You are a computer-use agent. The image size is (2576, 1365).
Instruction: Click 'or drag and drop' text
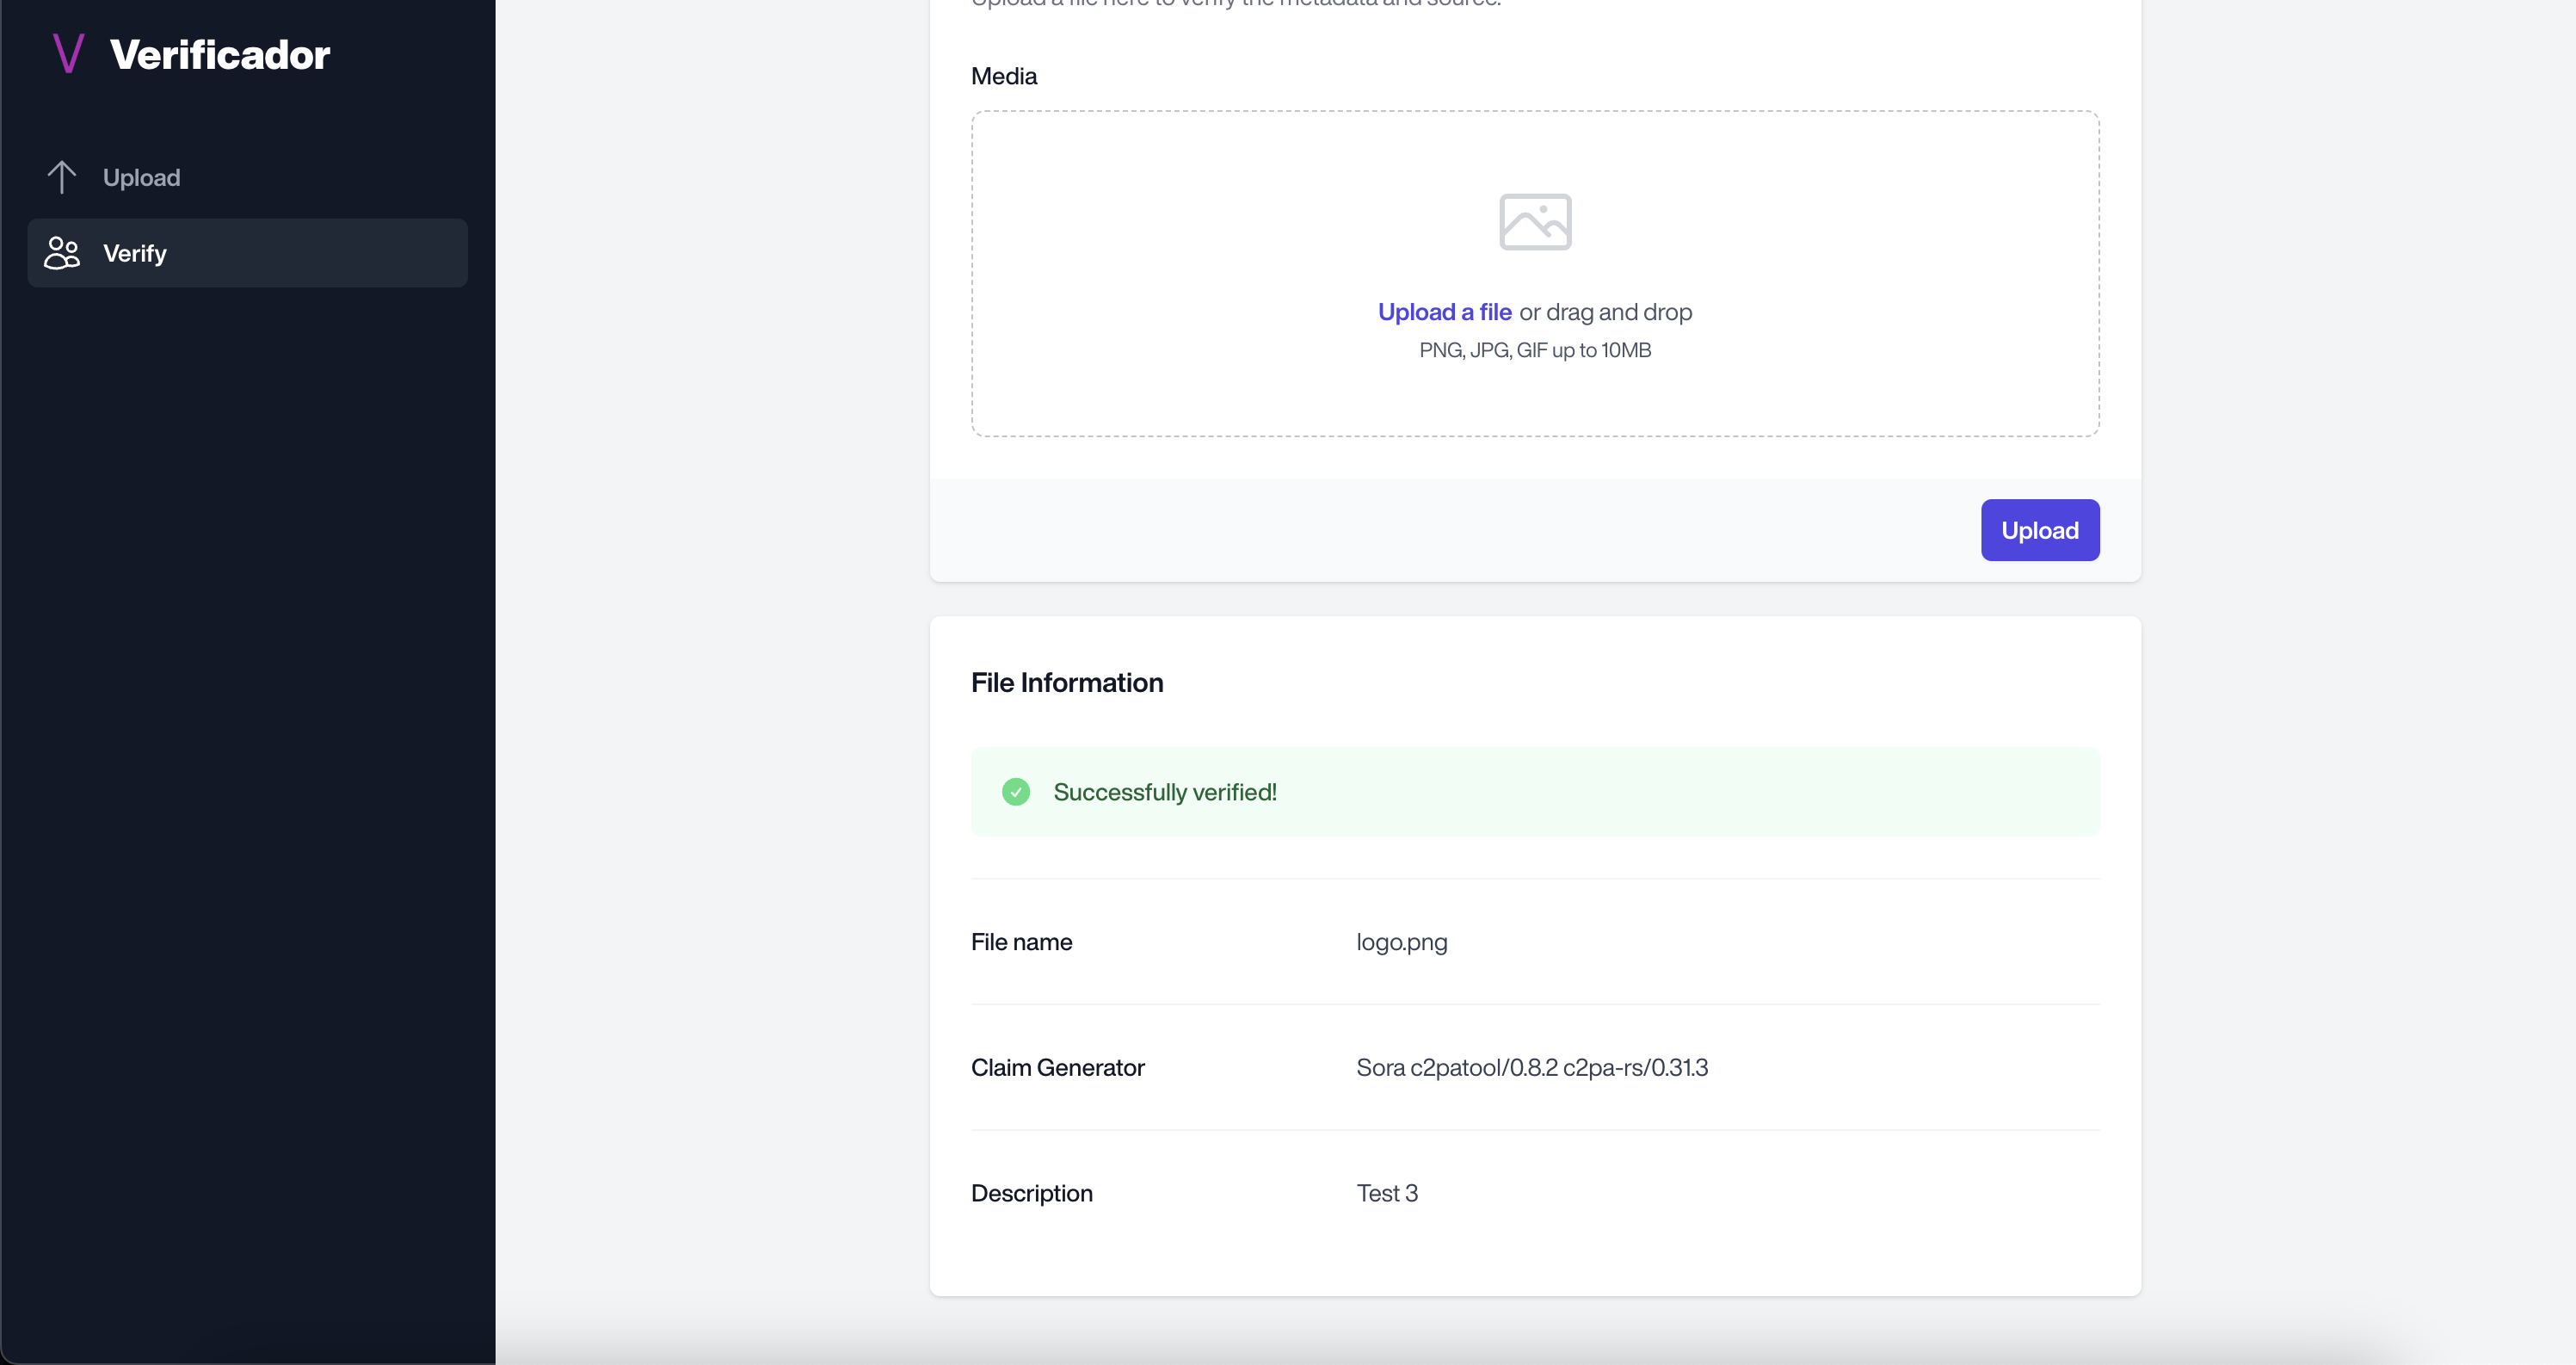pyautogui.click(x=1605, y=312)
